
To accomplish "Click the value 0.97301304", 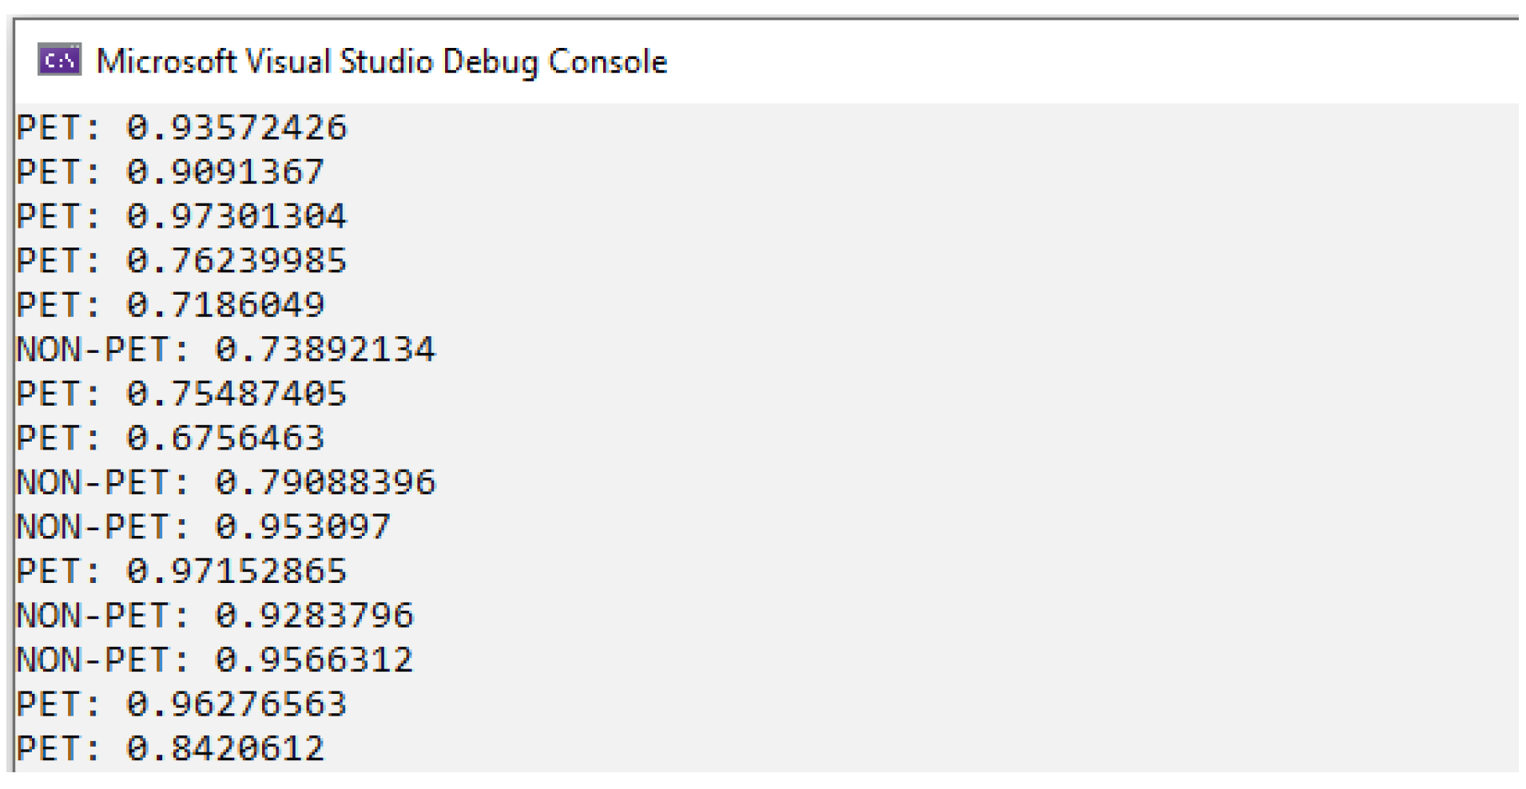I will click(x=236, y=216).
